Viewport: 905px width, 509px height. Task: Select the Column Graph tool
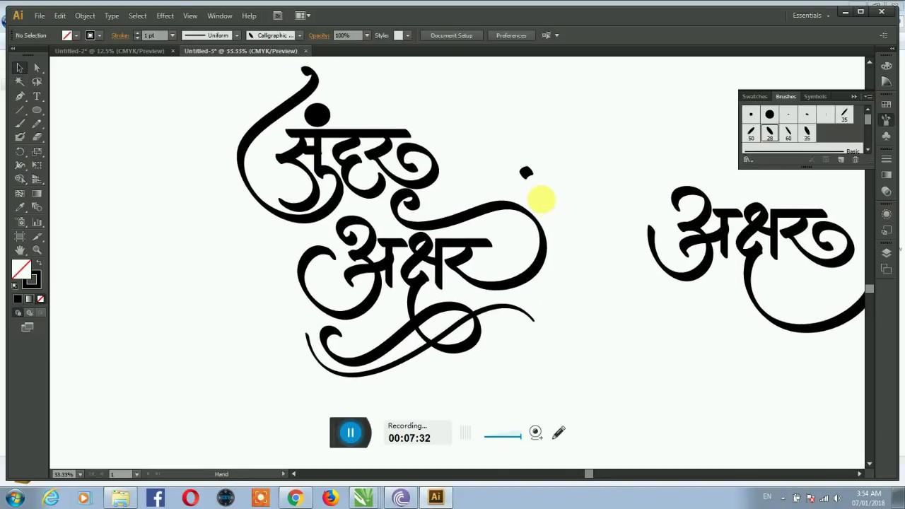click(x=37, y=222)
